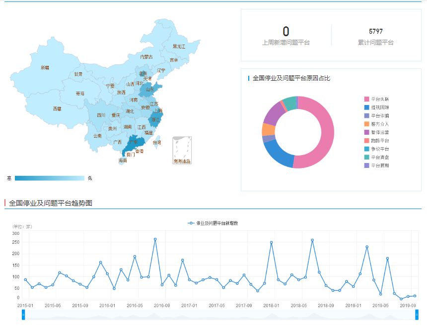Toggle the 停业及问题平台新增数 line series legend
Image resolution: width=427 pixels, height=326 pixels.
coord(213,223)
